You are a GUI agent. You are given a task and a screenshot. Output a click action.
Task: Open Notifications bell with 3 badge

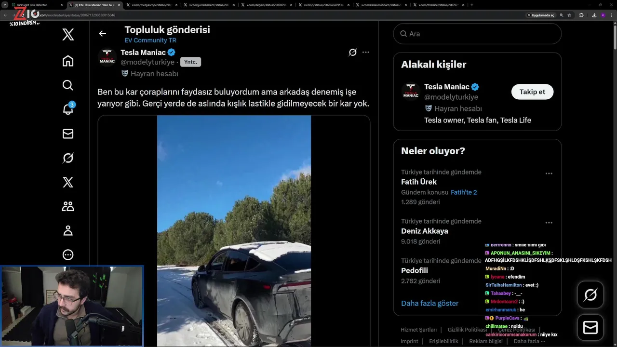coord(68,109)
